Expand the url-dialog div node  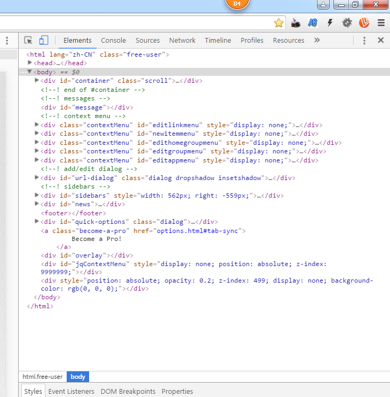coord(37,178)
